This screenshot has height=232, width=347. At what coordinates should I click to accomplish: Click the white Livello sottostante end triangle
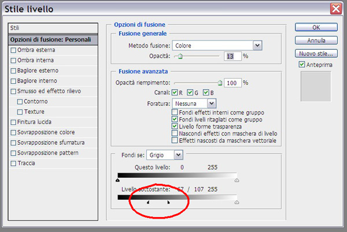click(237, 202)
